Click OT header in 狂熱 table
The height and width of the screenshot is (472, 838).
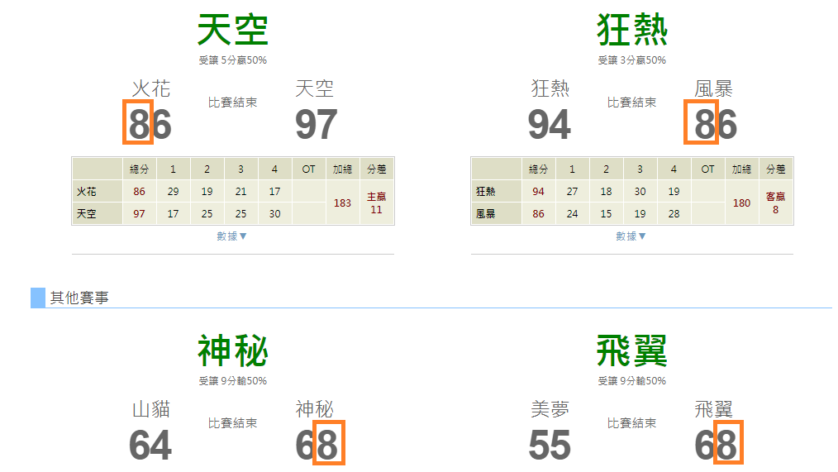pyautogui.click(x=707, y=169)
